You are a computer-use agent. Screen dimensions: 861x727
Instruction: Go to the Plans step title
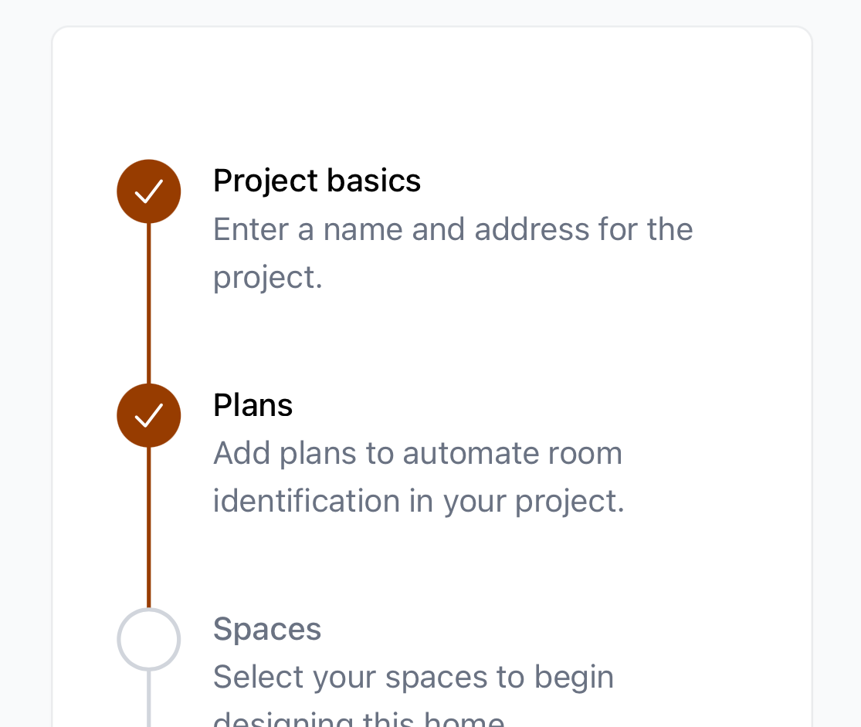(x=253, y=405)
